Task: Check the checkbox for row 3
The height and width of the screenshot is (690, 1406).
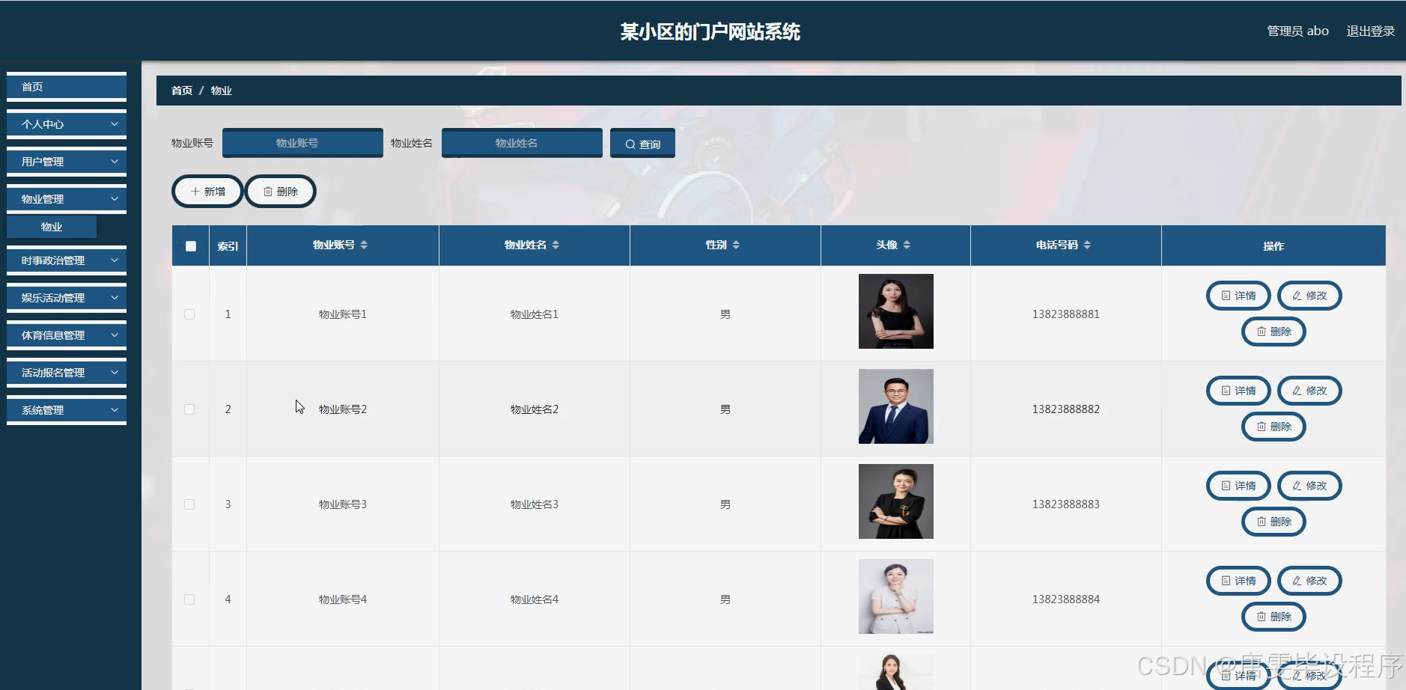Action: coord(189,504)
